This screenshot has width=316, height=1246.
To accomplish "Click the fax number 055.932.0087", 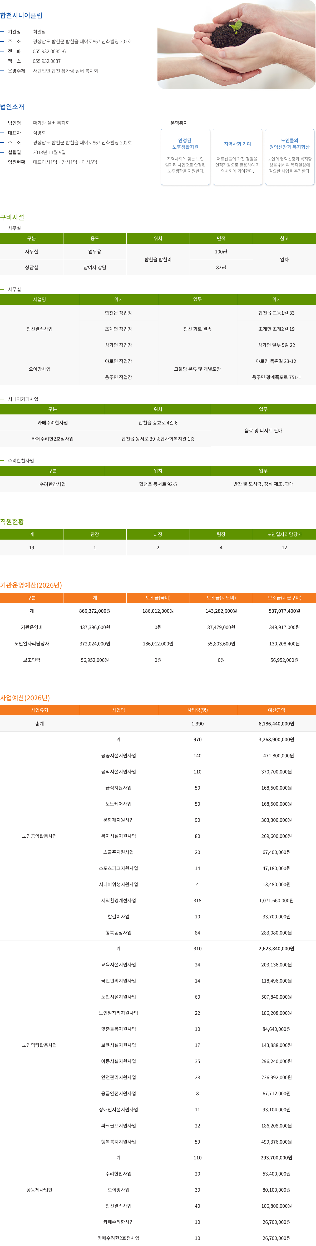I will (x=47, y=61).
